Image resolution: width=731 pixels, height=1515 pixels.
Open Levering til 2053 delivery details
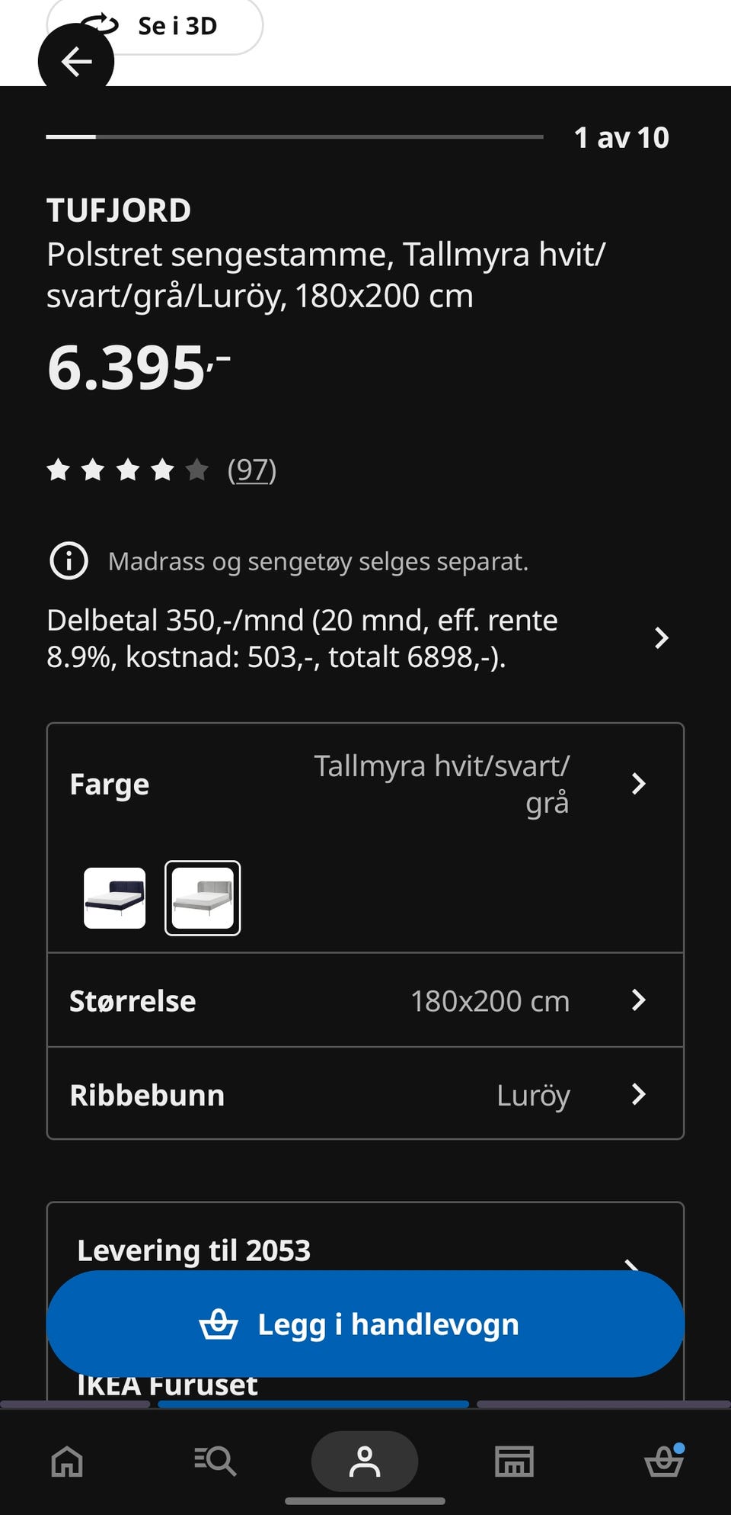[194, 1250]
